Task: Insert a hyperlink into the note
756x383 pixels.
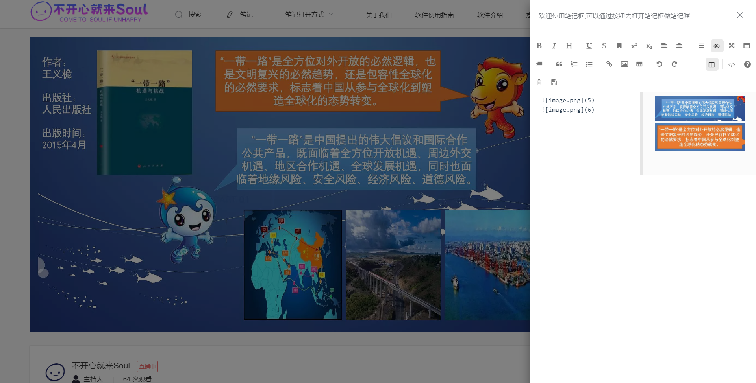Action: tap(609, 64)
